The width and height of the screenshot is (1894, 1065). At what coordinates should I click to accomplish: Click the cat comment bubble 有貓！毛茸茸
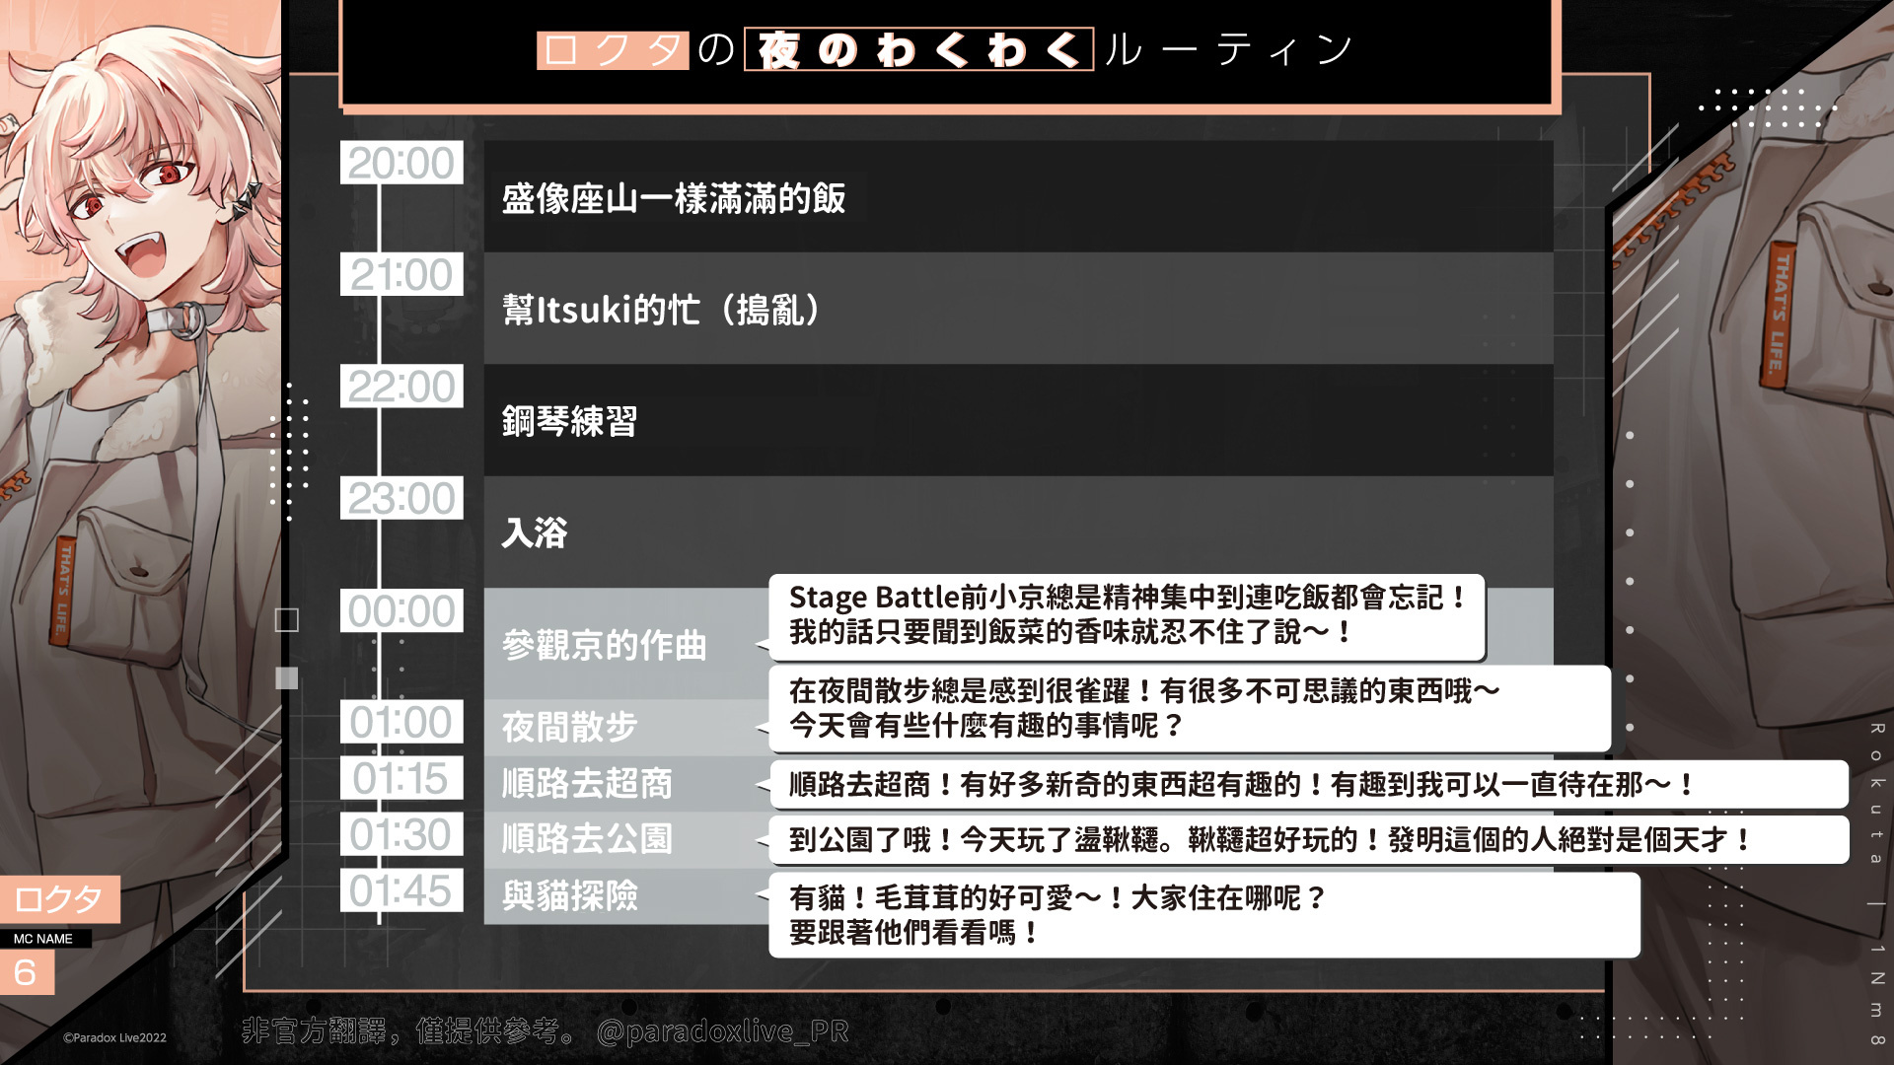[1203, 914]
